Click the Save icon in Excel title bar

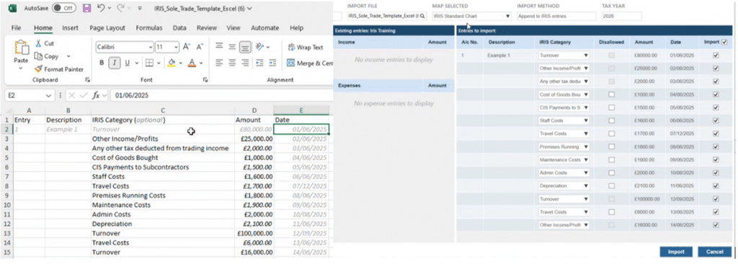(x=86, y=8)
